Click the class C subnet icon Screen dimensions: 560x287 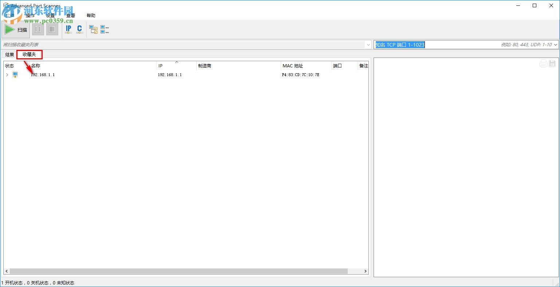tap(79, 30)
